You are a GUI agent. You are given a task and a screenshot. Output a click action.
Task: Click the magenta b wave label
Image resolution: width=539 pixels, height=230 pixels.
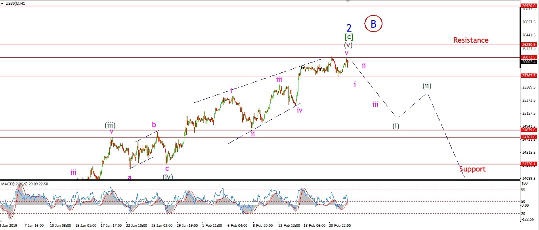pyautogui.click(x=154, y=125)
